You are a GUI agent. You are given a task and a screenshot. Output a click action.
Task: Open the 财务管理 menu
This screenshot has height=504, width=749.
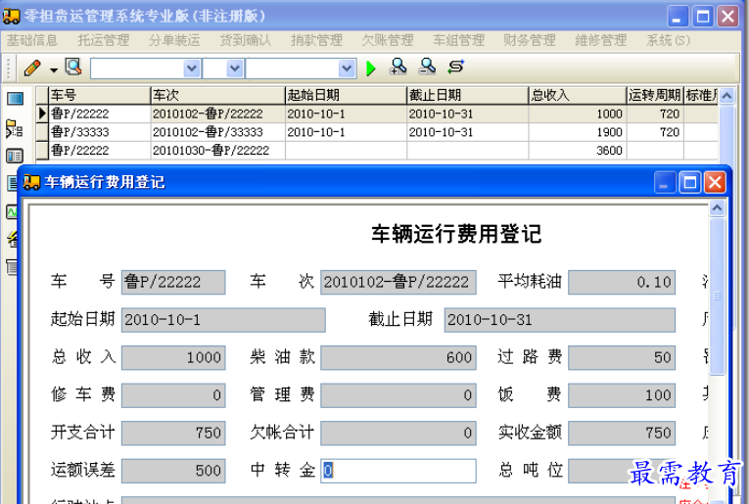tap(530, 40)
